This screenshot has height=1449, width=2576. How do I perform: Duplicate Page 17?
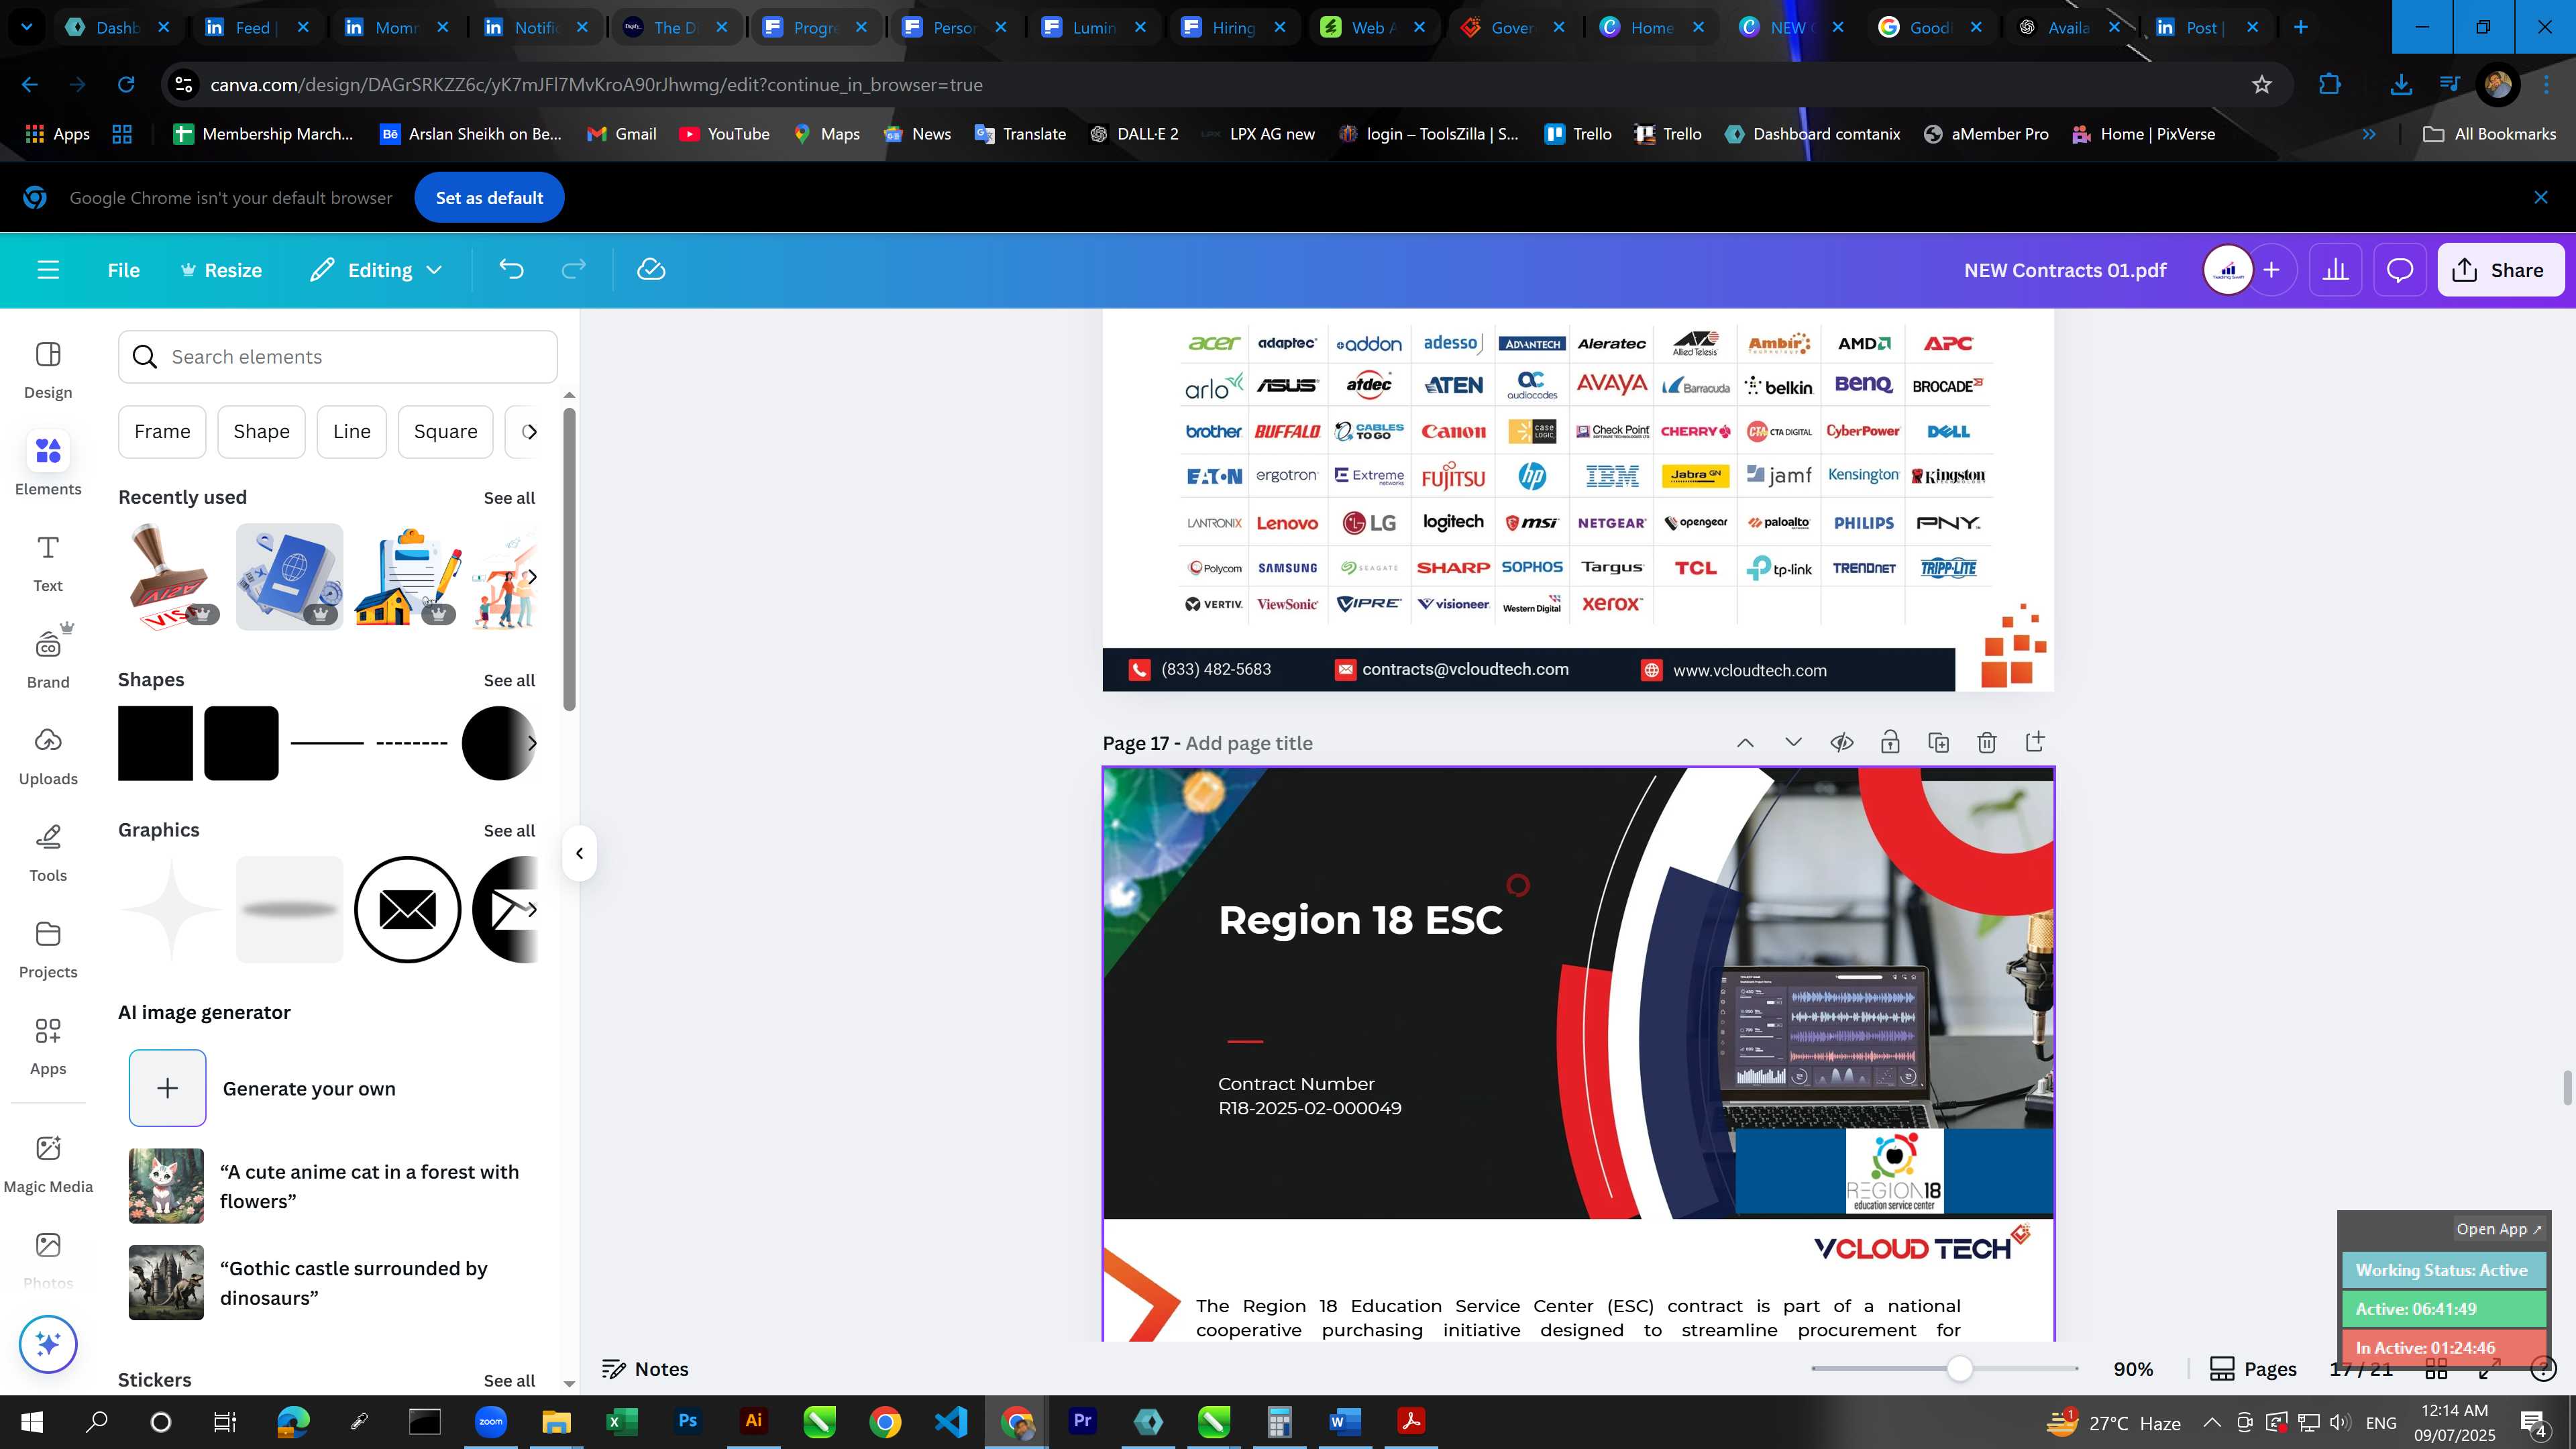(1938, 742)
